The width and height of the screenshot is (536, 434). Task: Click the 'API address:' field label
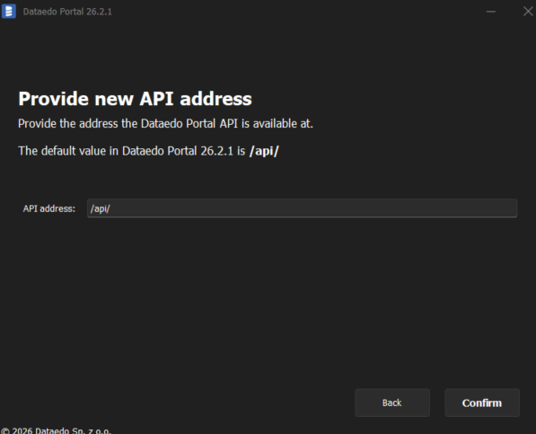(48, 208)
